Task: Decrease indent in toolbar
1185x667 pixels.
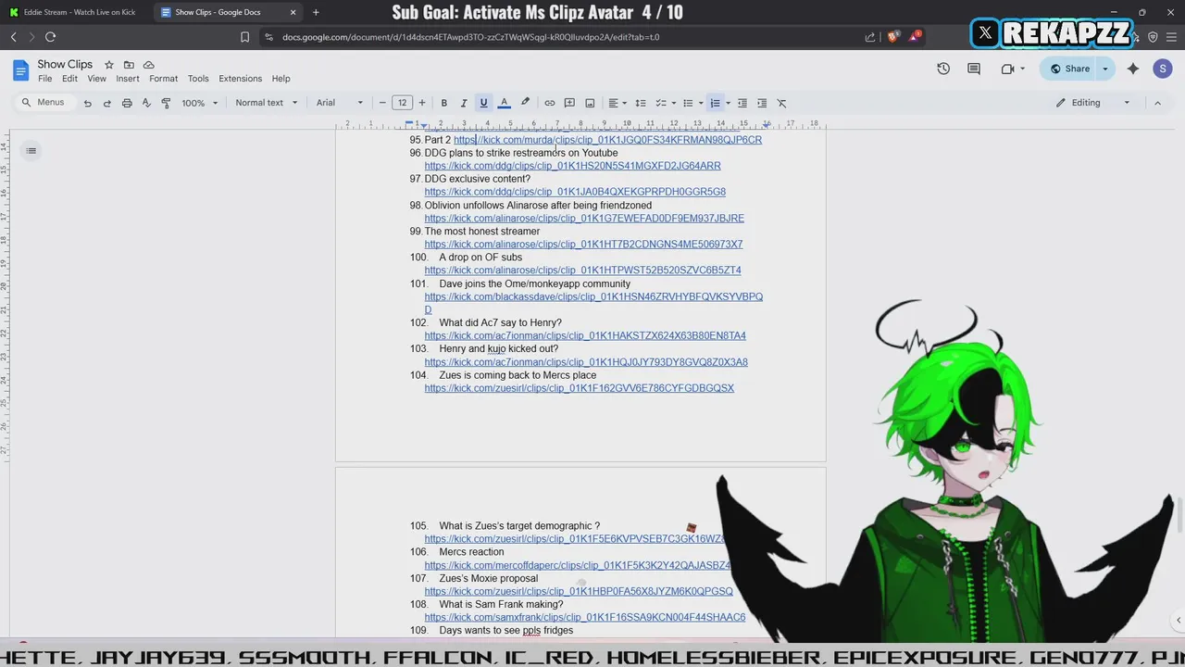Action: [742, 103]
